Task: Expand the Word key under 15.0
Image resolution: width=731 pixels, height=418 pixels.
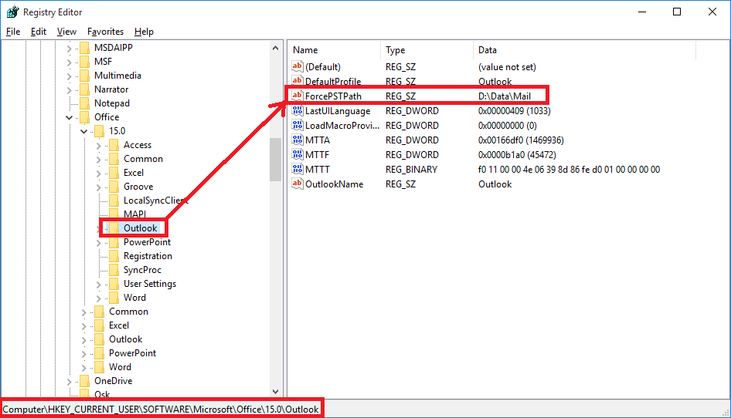Action: coord(98,298)
